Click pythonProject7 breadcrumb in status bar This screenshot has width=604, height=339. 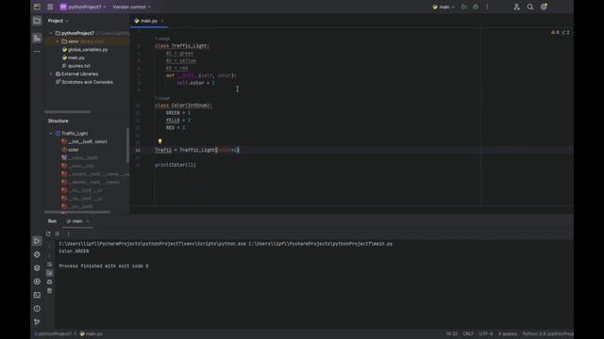tap(53, 334)
